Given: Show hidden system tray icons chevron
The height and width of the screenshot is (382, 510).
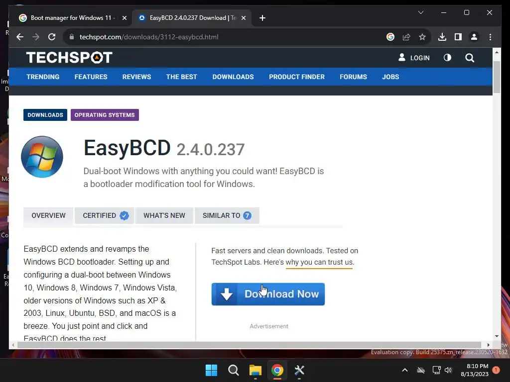Looking at the screenshot, I should pyautogui.click(x=404, y=370).
